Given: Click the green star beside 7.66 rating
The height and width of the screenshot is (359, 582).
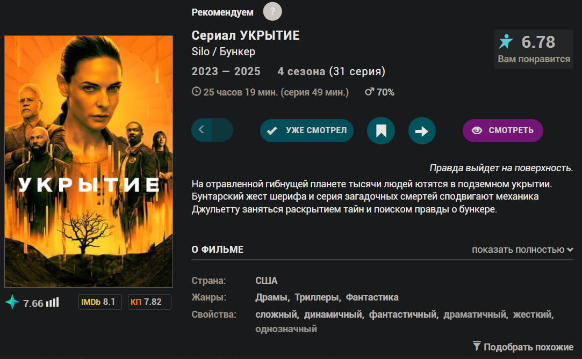Looking at the screenshot, I should click(x=12, y=302).
